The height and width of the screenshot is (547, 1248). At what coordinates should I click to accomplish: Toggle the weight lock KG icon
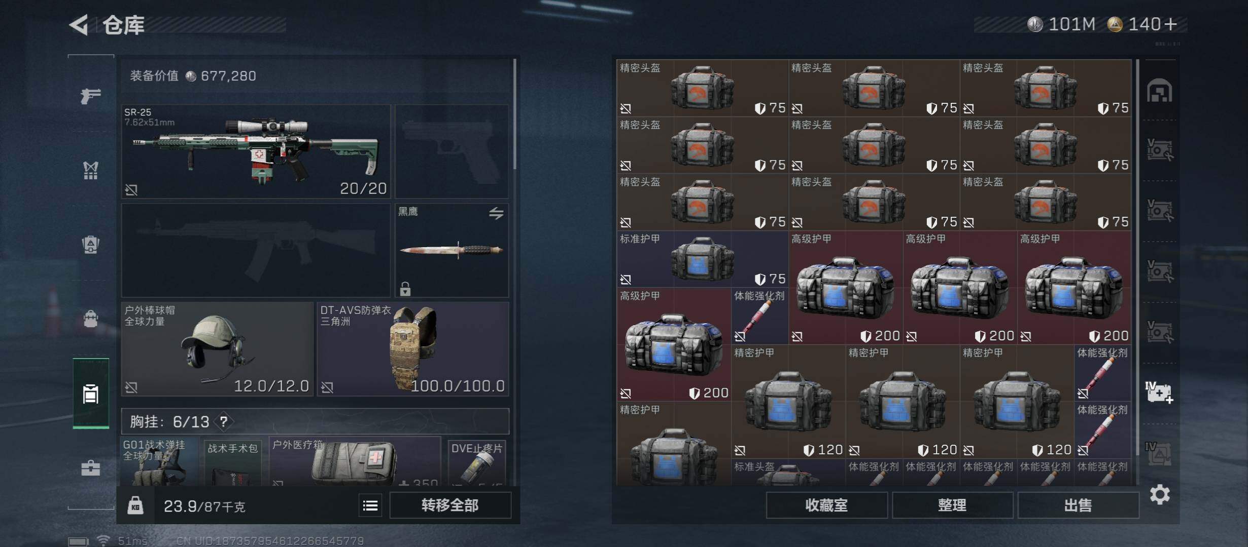(x=135, y=505)
